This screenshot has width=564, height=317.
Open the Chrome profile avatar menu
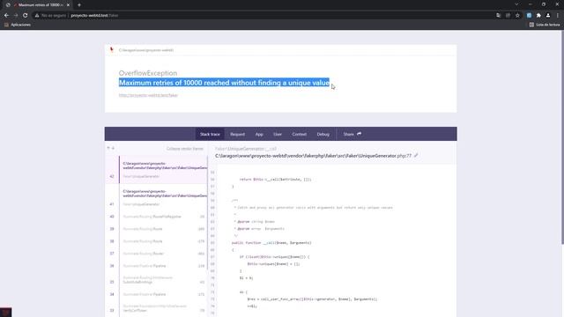pyautogui.click(x=548, y=16)
